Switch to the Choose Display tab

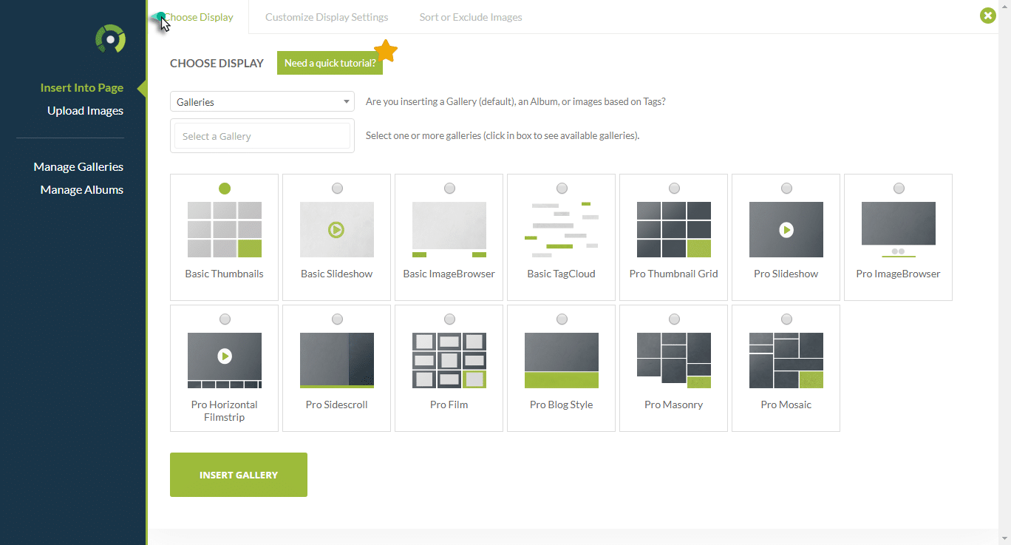click(198, 17)
